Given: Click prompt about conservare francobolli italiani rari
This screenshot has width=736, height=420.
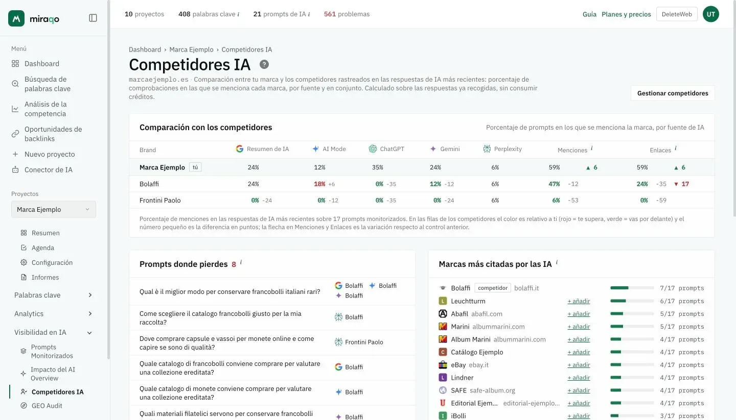Looking at the screenshot, I should pos(230,292).
